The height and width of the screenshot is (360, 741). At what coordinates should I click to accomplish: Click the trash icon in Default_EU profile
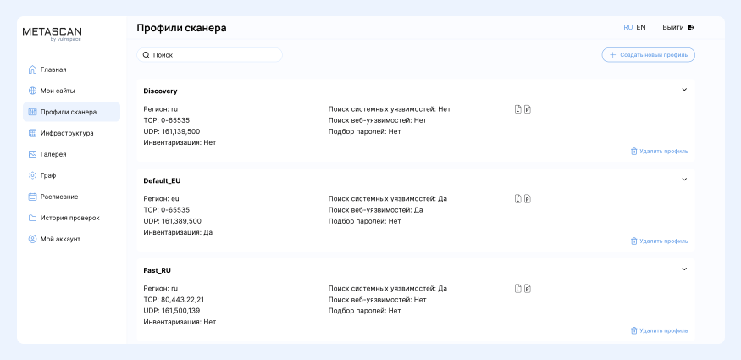coord(633,241)
